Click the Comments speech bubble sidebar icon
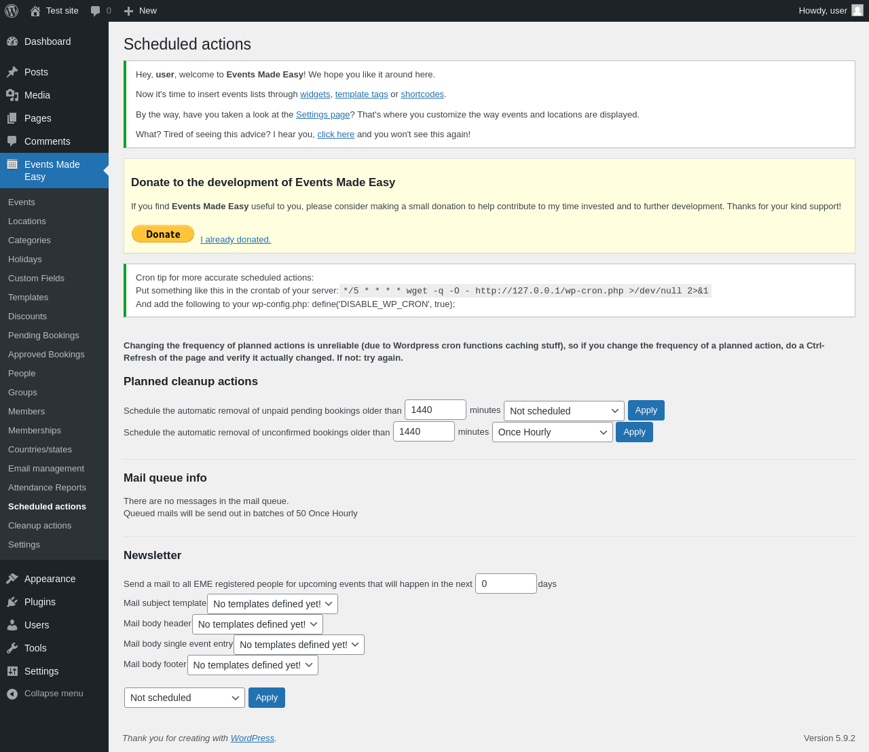This screenshot has height=752, width=869. tap(12, 141)
